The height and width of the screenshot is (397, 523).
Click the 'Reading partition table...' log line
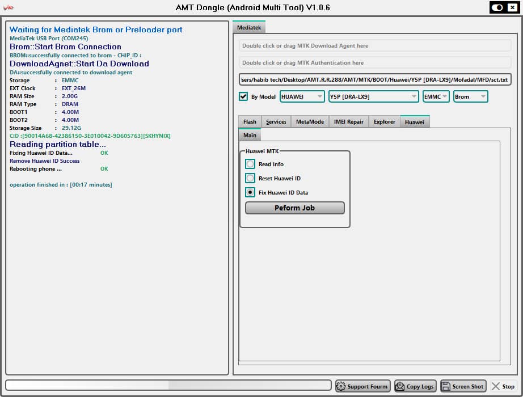[58, 144]
